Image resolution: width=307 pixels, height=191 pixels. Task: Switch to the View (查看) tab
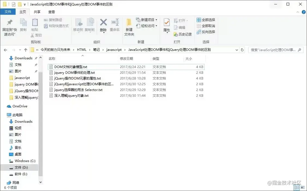pyautogui.click(x=52, y=12)
